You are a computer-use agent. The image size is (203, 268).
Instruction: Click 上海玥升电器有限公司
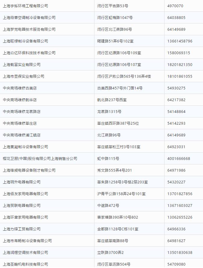pyautogui.click(x=22, y=182)
